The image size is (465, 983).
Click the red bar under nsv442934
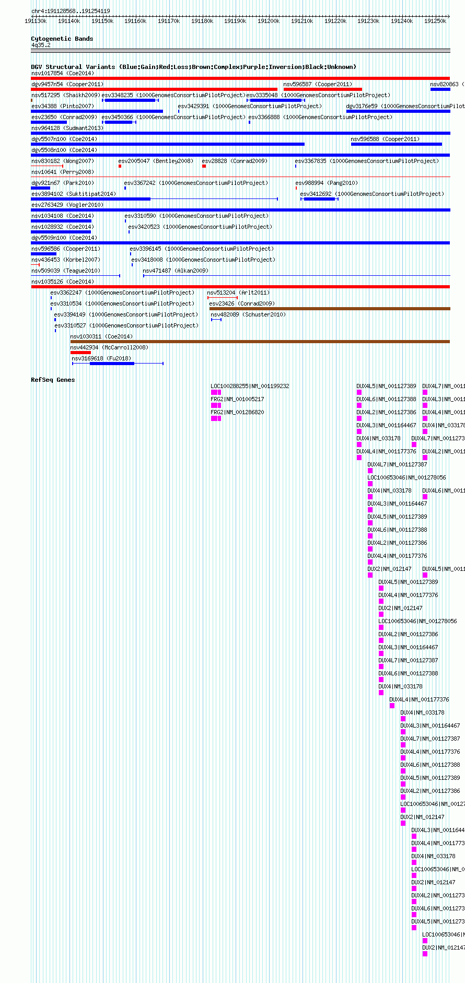click(80, 353)
